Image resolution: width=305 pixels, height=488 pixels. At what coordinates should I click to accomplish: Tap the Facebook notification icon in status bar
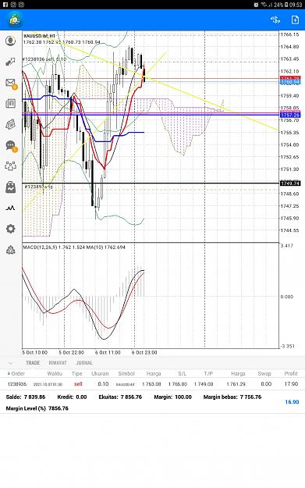5,5
